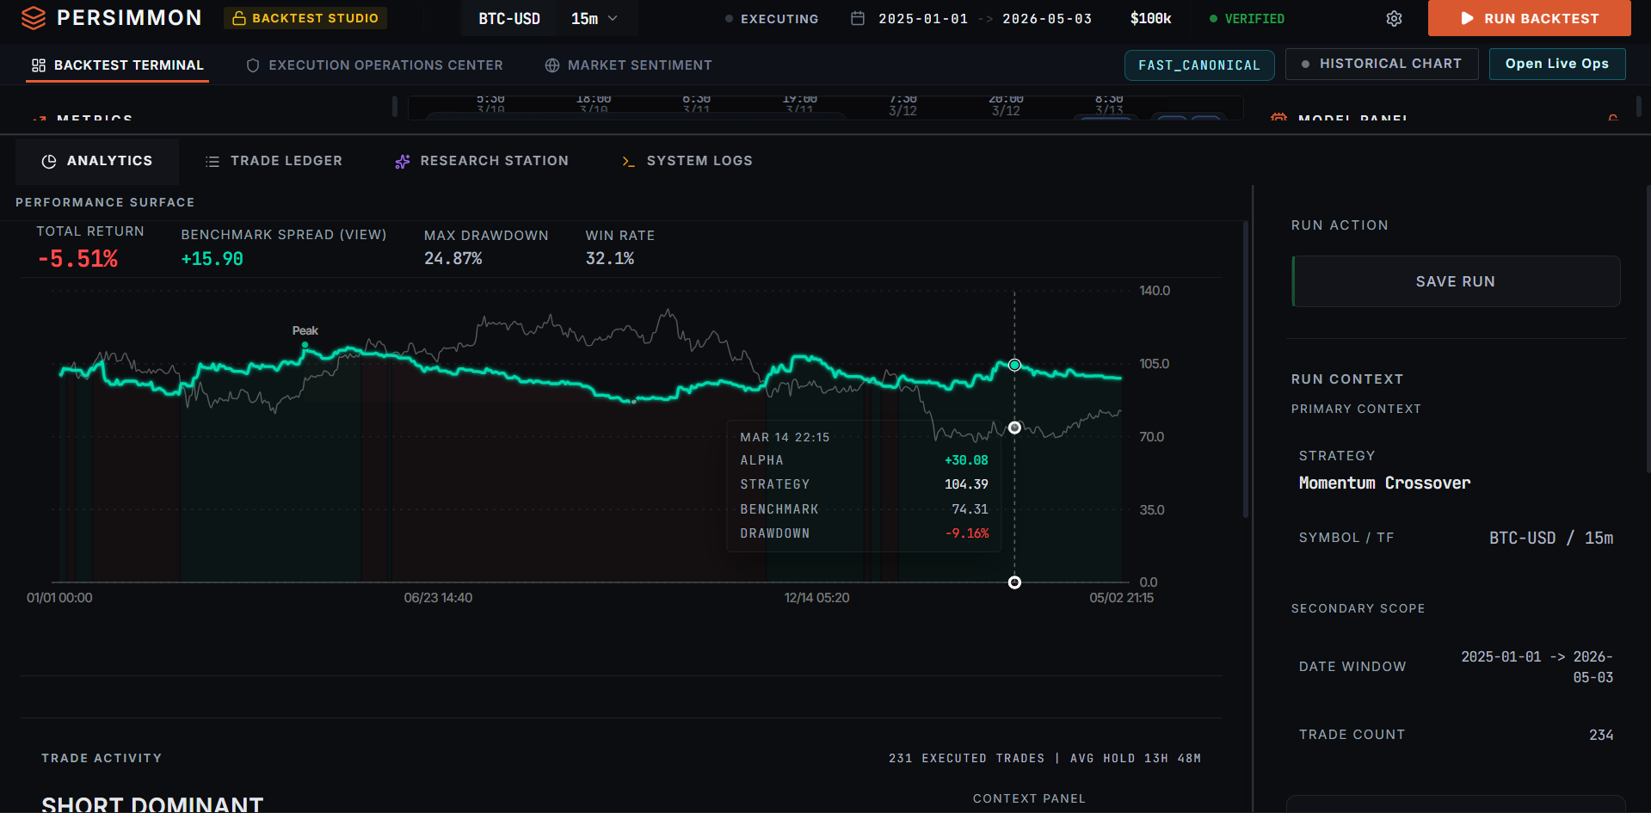Screen dimensions: 1651x813
Task: Click the right sidebar vertical scrollbar
Action: tap(1648, 330)
